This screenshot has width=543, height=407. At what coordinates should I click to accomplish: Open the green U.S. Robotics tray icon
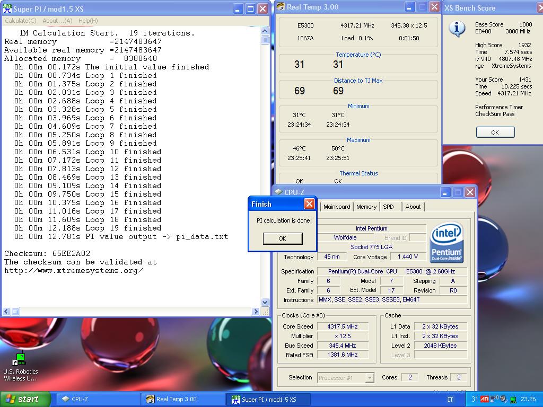click(513, 400)
